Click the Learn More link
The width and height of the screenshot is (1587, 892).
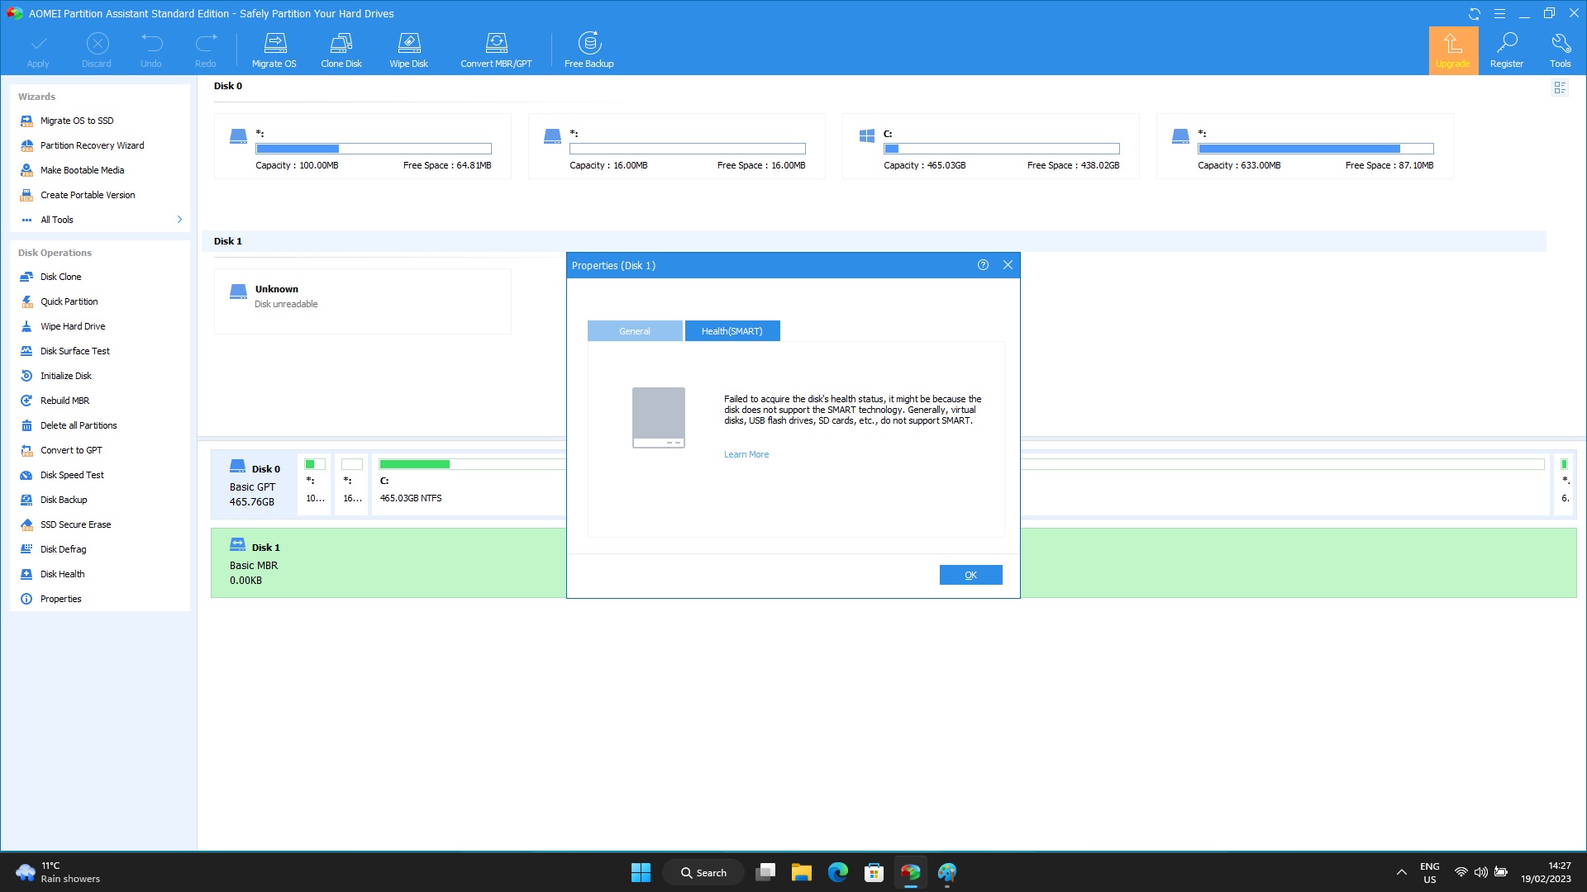[x=746, y=454]
